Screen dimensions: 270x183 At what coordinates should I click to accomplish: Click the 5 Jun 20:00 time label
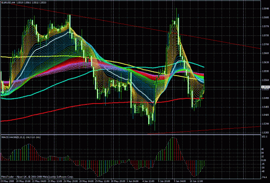[x=164, y=181]
